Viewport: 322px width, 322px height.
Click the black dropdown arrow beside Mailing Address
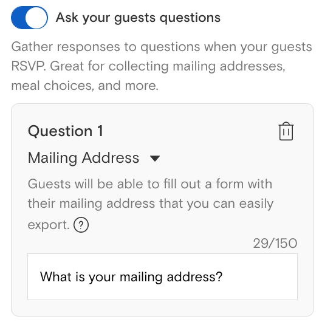[x=155, y=159]
